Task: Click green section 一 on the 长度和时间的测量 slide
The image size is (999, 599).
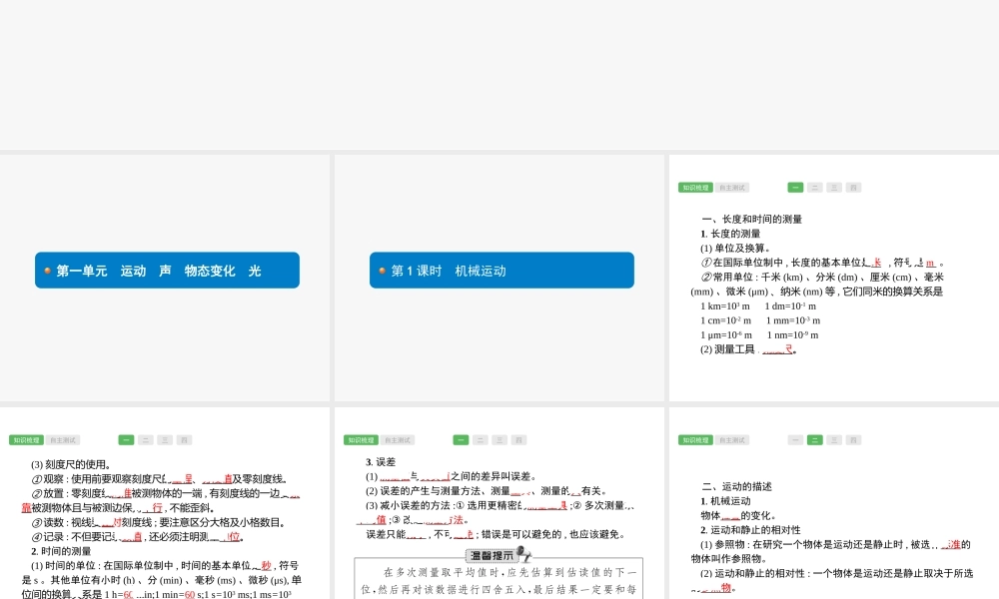Action: 795,188
